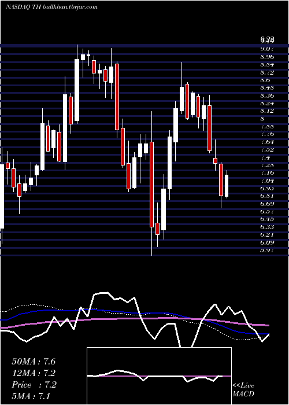Select the 9.07 price axis label
The height and width of the screenshot is (405, 289).
click(x=267, y=49)
